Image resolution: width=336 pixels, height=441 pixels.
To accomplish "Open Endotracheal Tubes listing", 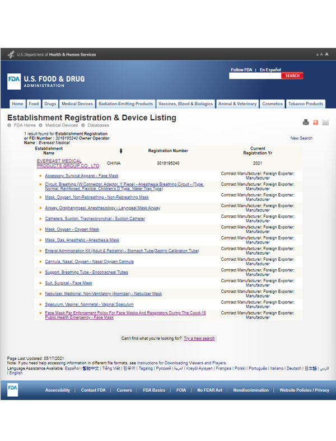I will coord(86,272).
